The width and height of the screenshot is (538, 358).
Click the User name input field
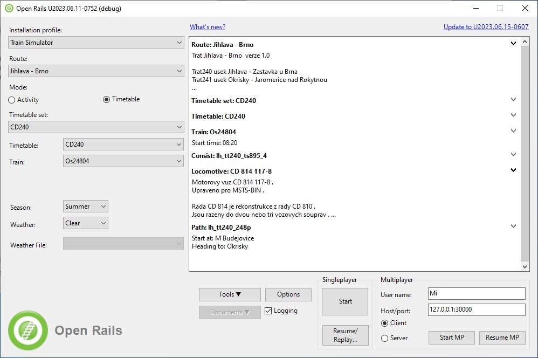(x=476, y=293)
